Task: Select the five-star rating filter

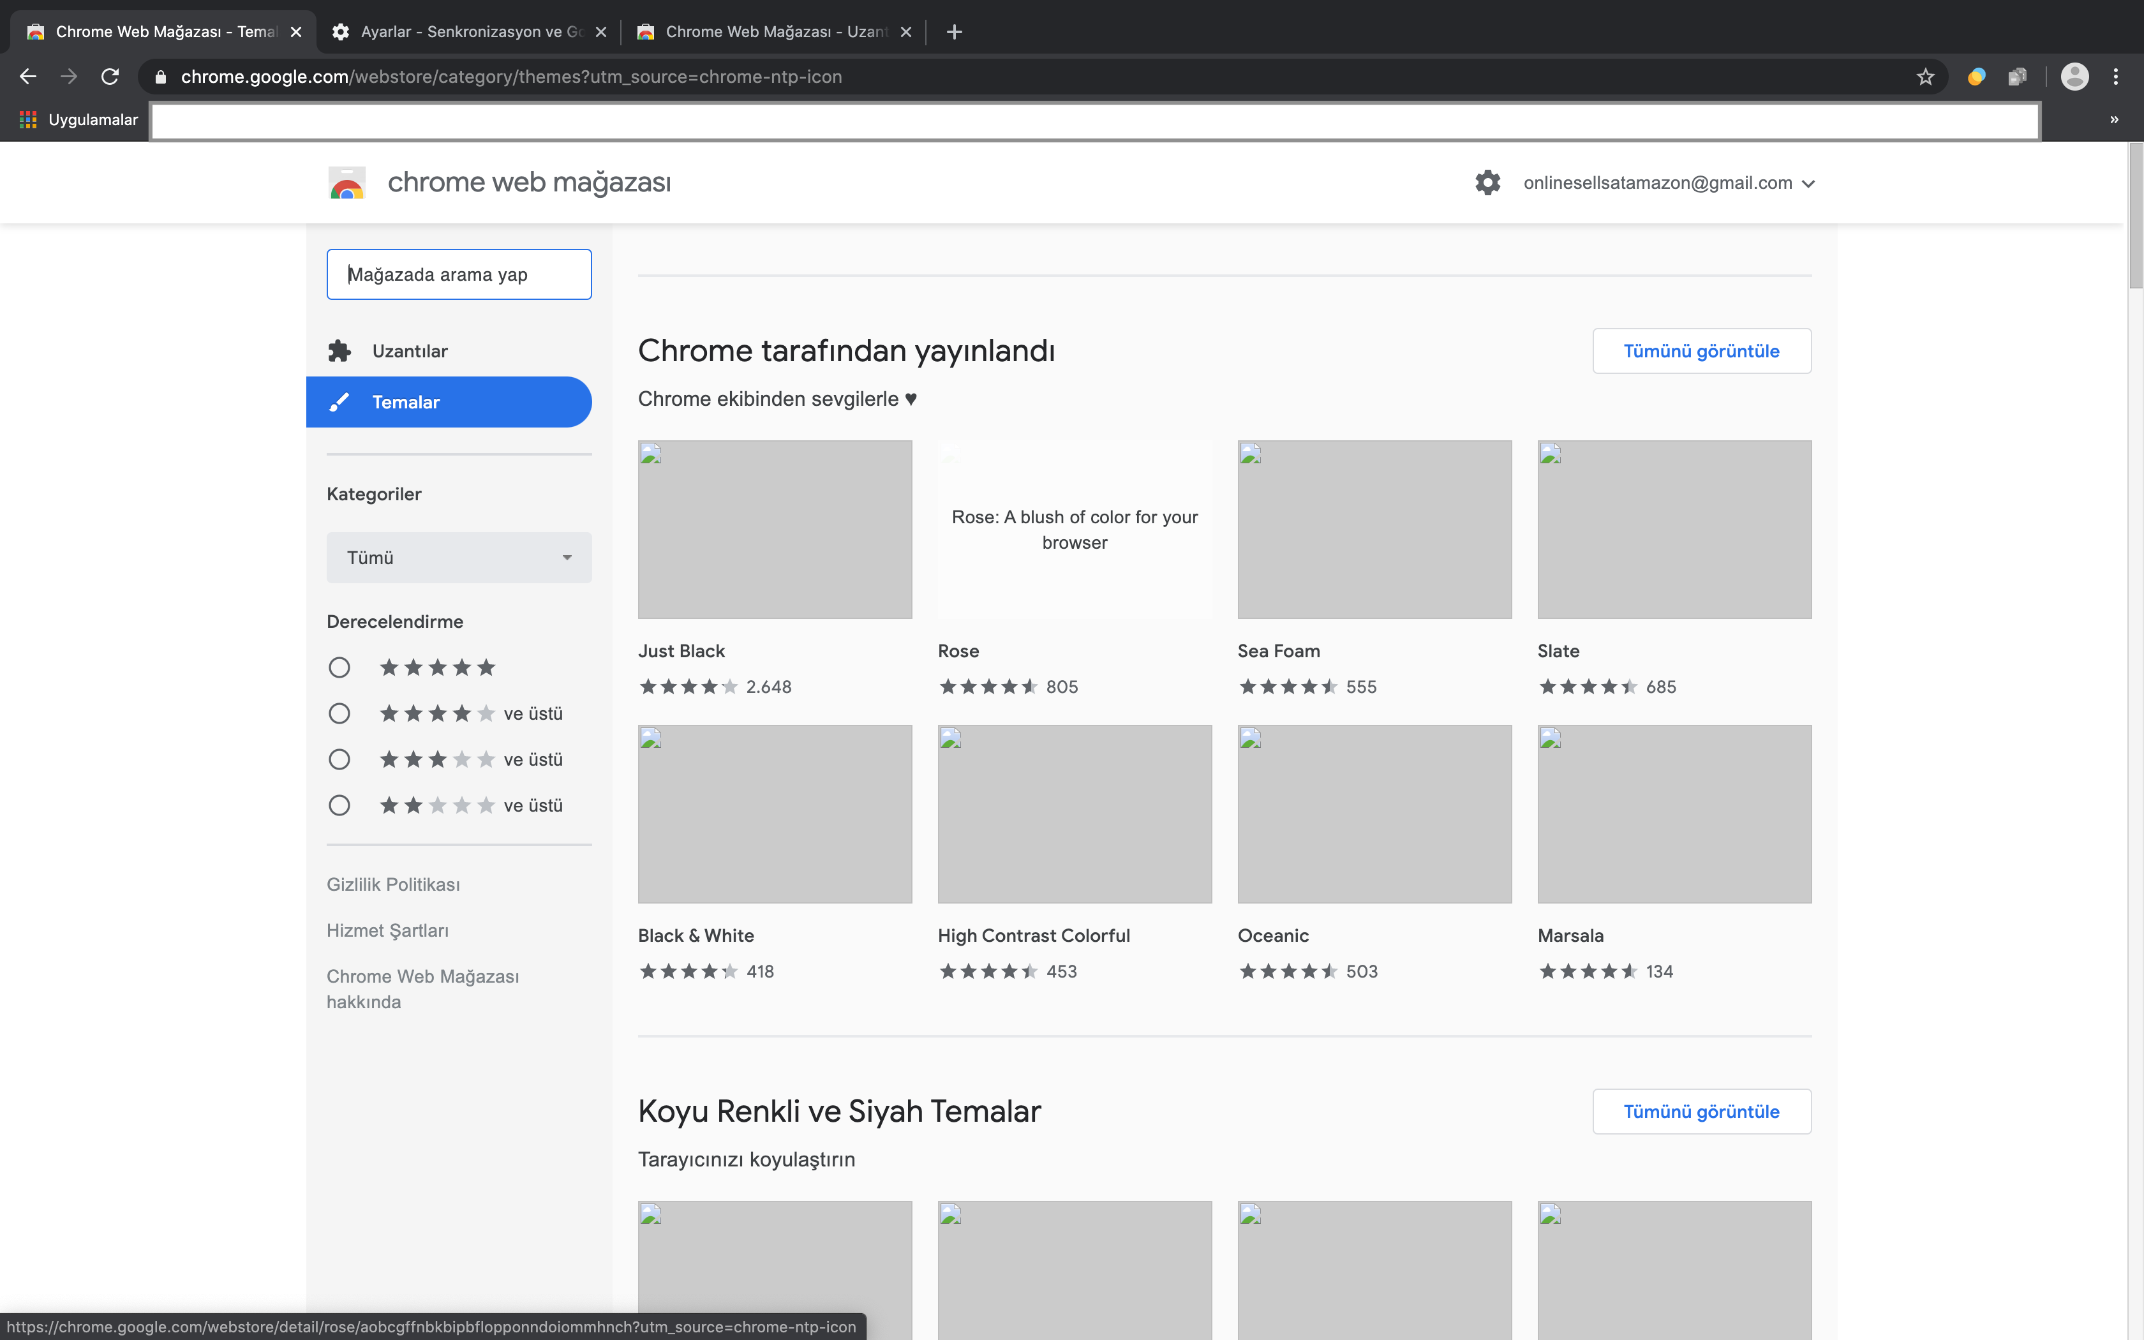Action: click(x=339, y=667)
